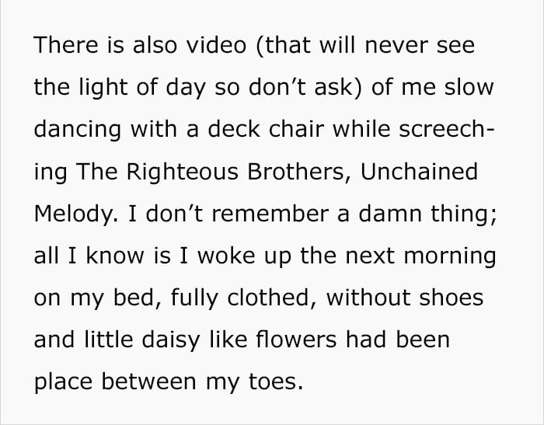Click the opening parenthesis before "that"

(x=260, y=46)
